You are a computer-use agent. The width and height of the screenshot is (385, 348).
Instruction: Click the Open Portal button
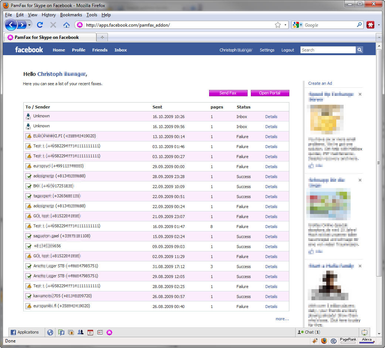tap(270, 93)
